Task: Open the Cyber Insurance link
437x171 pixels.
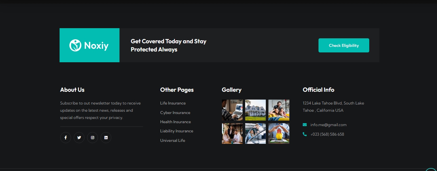Action: (x=175, y=113)
